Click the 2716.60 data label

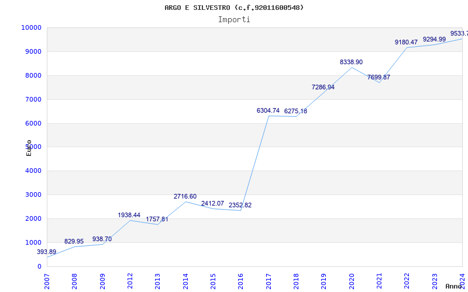[x=185, y=196]
